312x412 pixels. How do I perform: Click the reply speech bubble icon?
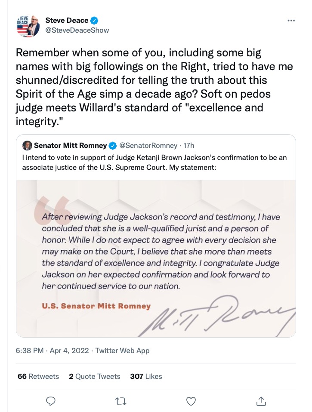click(x=51, y=401)
